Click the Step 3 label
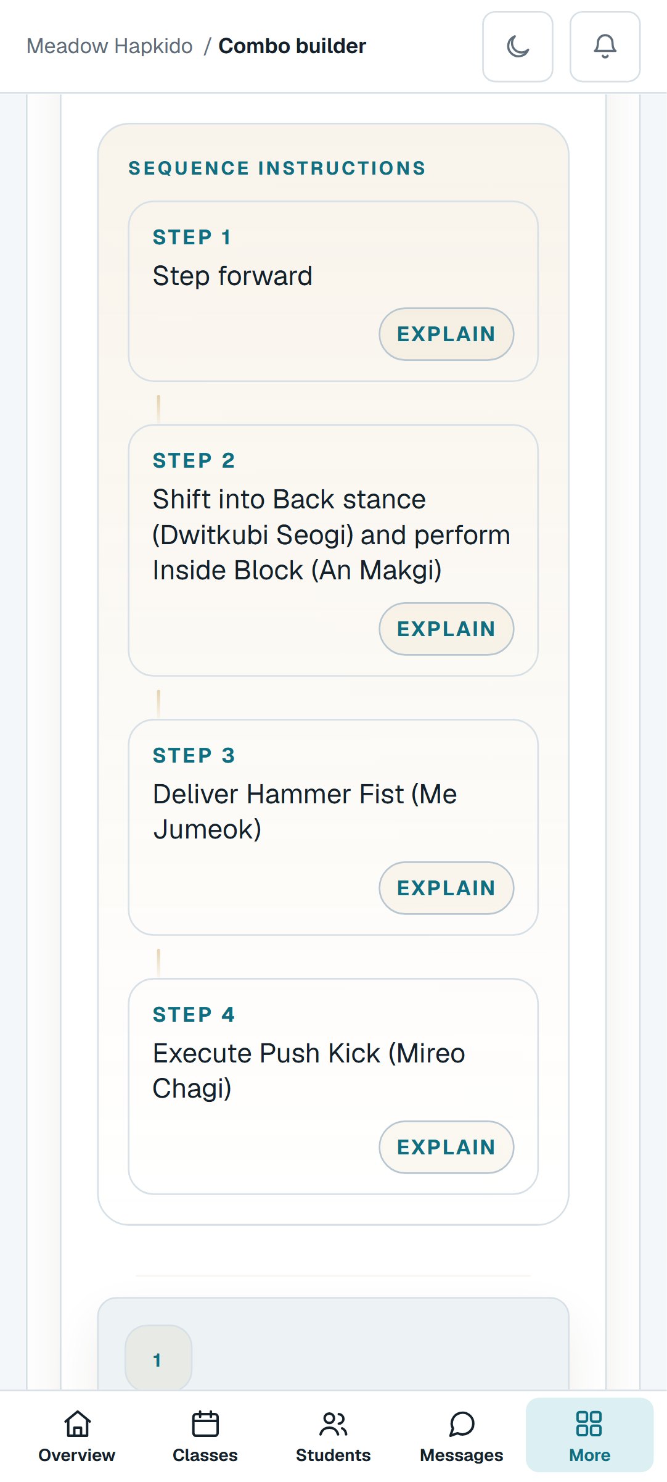 [x=194, y=756]
